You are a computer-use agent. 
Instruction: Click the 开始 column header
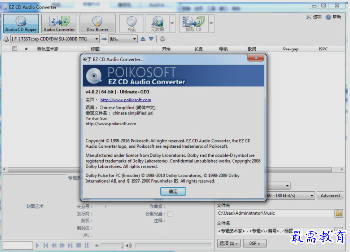(x=167, y=49)
